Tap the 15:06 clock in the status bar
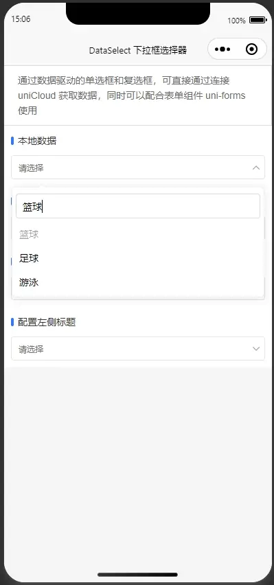 21,19
